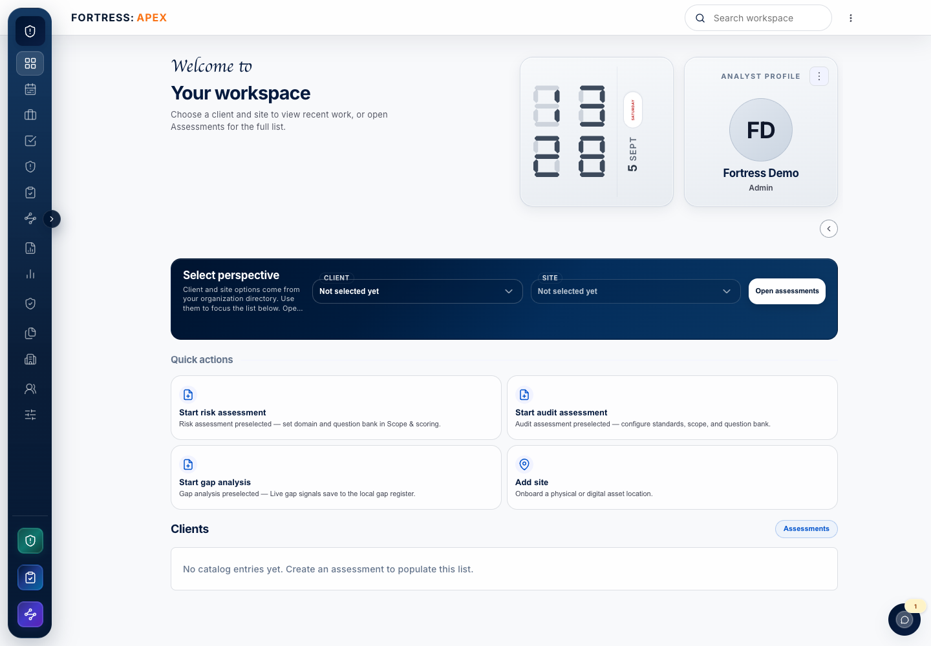931x646 pixels.
Task: Open the kebab menu beside the search box
Action: 851,18
